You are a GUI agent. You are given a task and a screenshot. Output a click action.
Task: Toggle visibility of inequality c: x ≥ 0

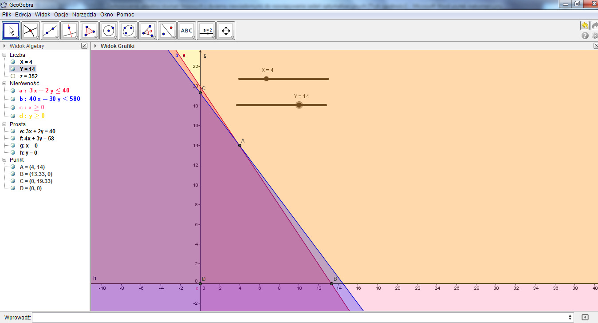click(x=13, y=108)
